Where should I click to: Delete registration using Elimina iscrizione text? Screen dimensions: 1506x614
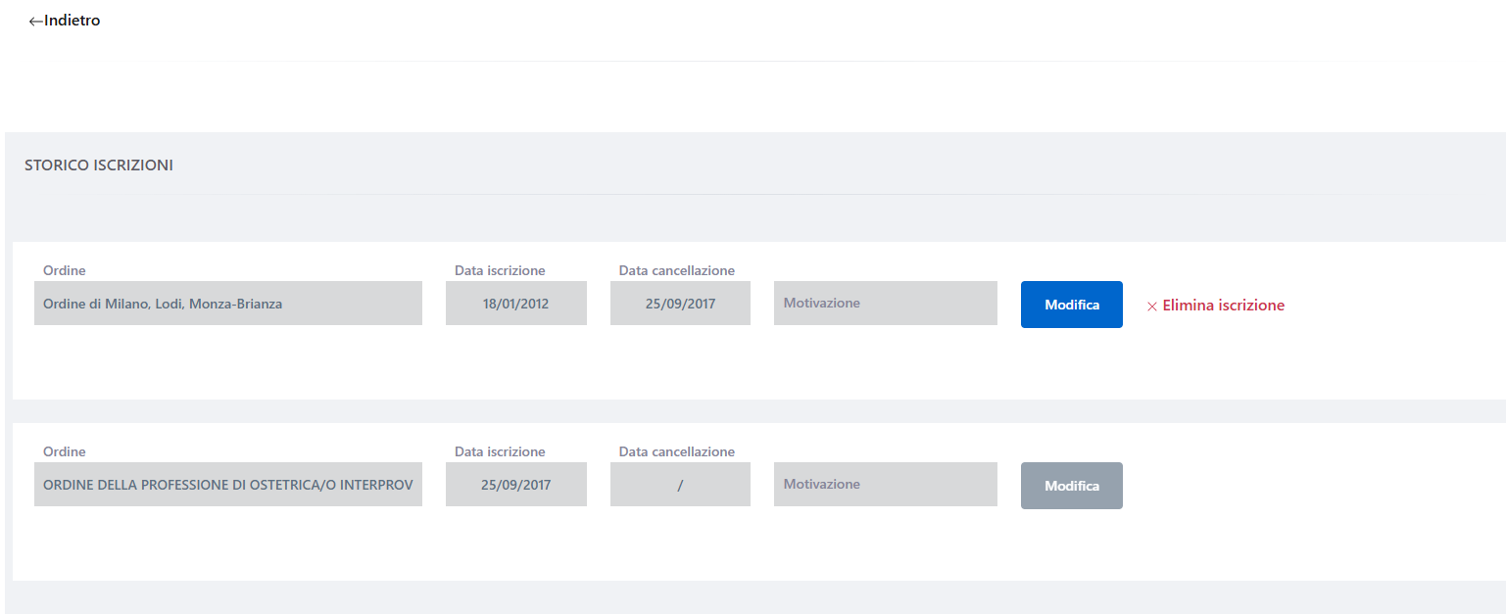pos(1223,306)
